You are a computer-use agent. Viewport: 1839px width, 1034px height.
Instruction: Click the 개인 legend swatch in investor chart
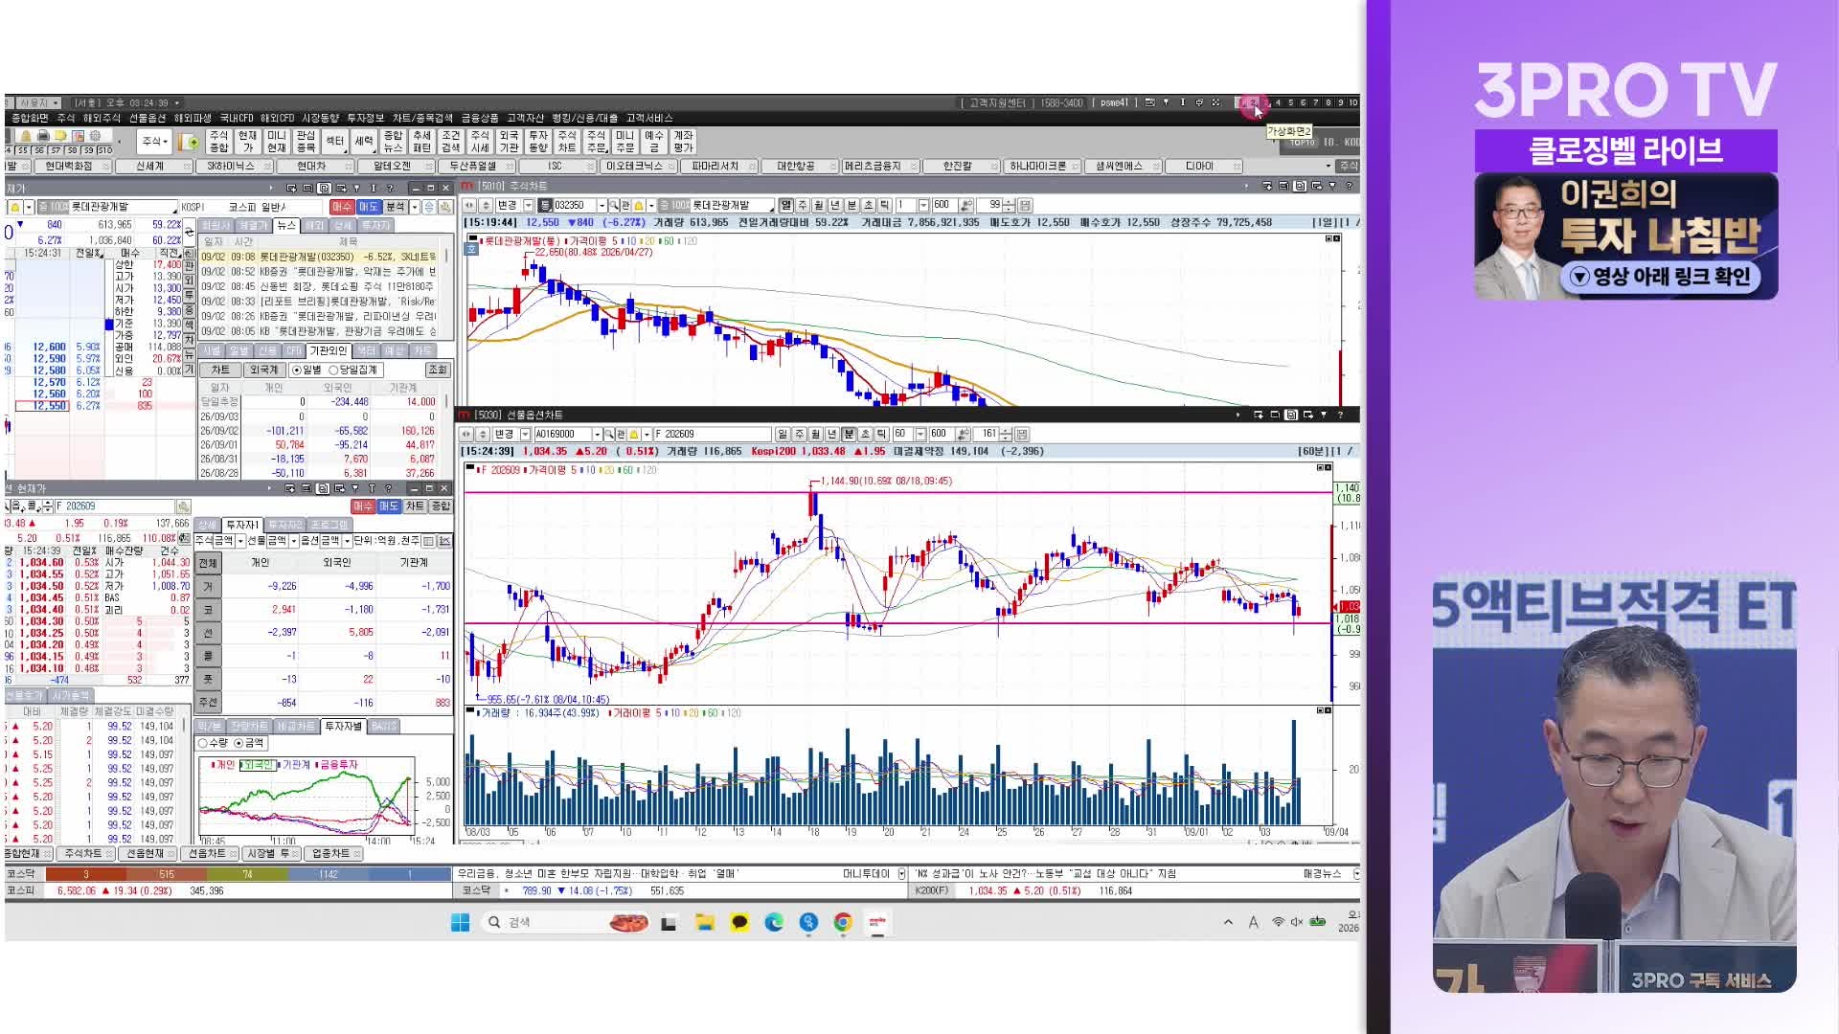click(222, 765)
